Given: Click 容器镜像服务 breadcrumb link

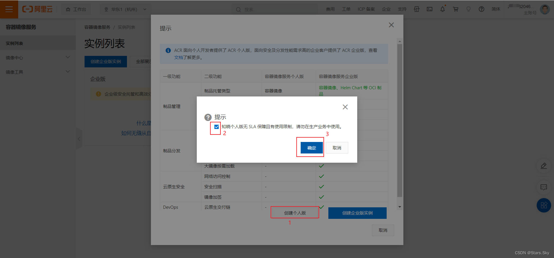Looking at the screenshot, I should pyautogui.click(x=97, y=27).
